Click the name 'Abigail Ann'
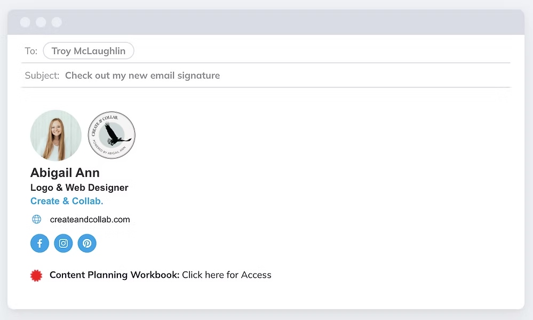The image size is (533, 320). [x=65, y=173]
